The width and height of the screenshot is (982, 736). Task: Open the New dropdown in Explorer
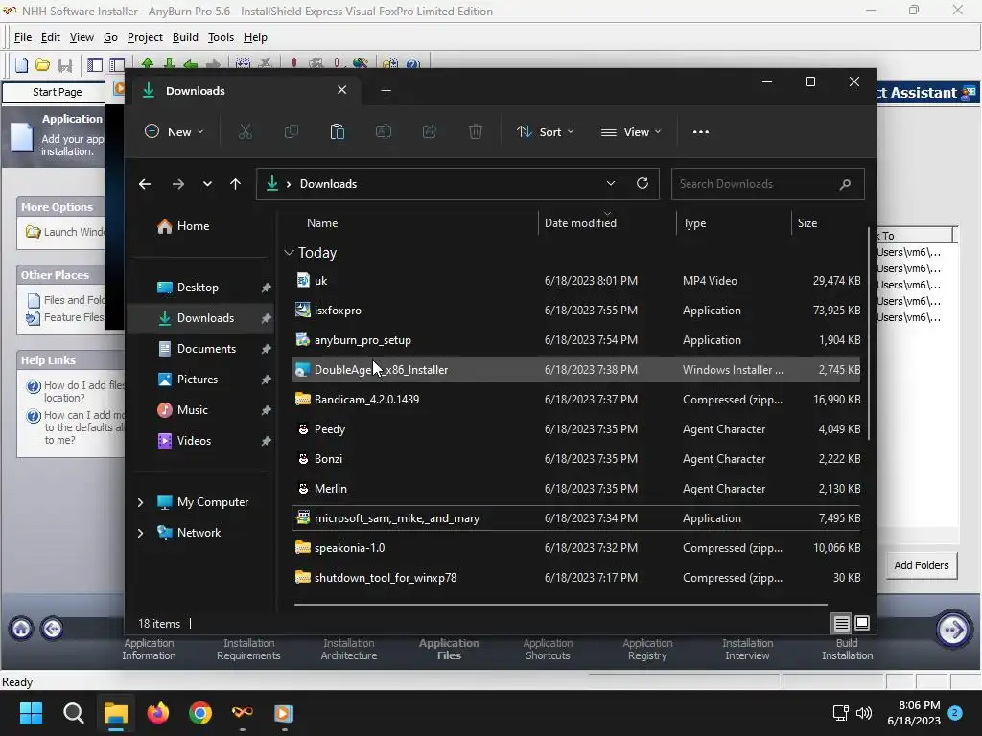point(175,132)
